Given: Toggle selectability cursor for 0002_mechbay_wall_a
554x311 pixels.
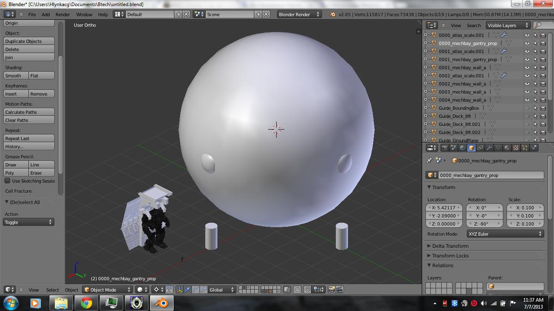Looking at the screenshot, I should pos(535,84).
